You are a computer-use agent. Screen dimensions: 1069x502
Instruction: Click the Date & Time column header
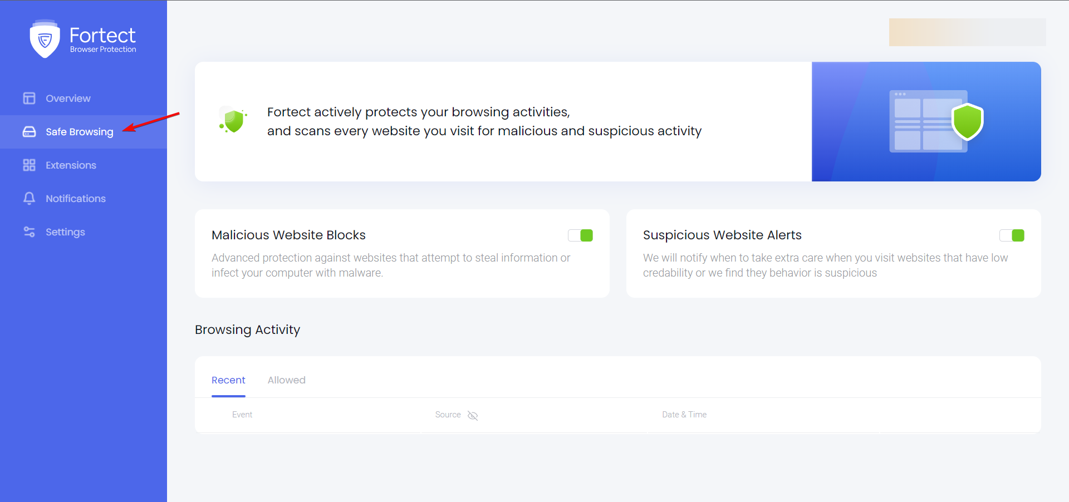tap(684, 415)
